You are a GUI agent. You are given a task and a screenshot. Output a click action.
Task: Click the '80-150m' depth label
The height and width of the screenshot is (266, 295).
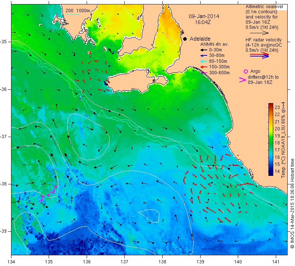pyautogui.click(x=218, y=61)
